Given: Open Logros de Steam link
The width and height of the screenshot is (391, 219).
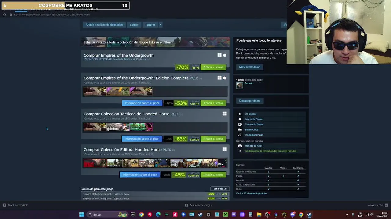Looking at the screenshot, I should (x=254, y=119).
